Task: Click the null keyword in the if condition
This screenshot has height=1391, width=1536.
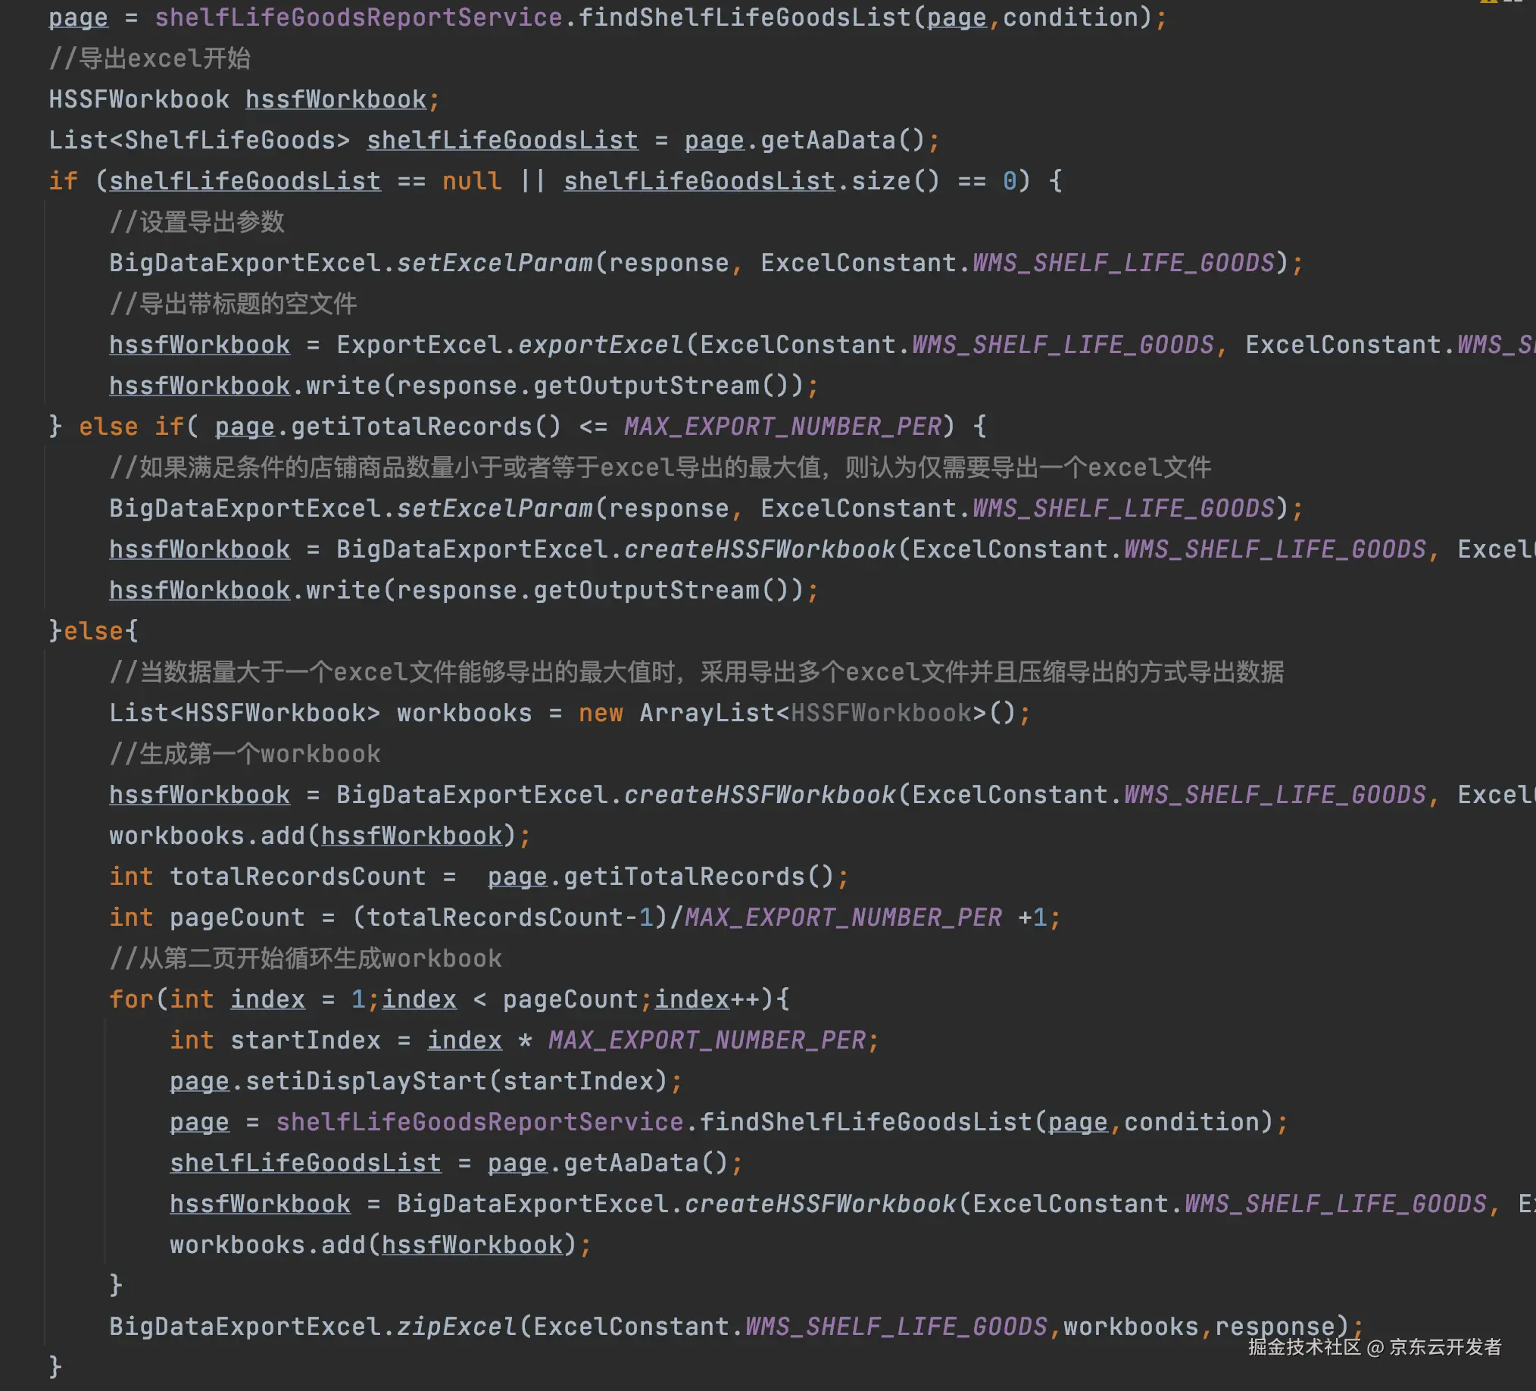Action: click(472, 181)
